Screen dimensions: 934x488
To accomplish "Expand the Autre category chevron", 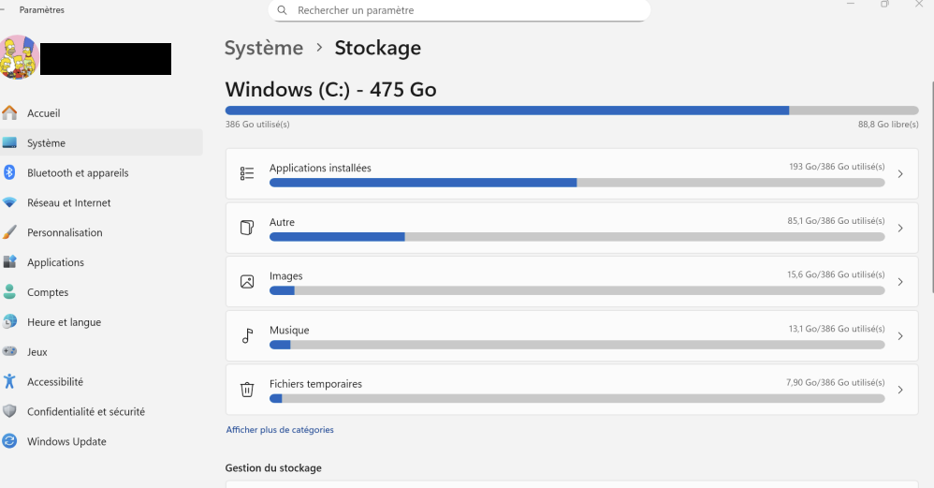I will (x=900, y=229).
